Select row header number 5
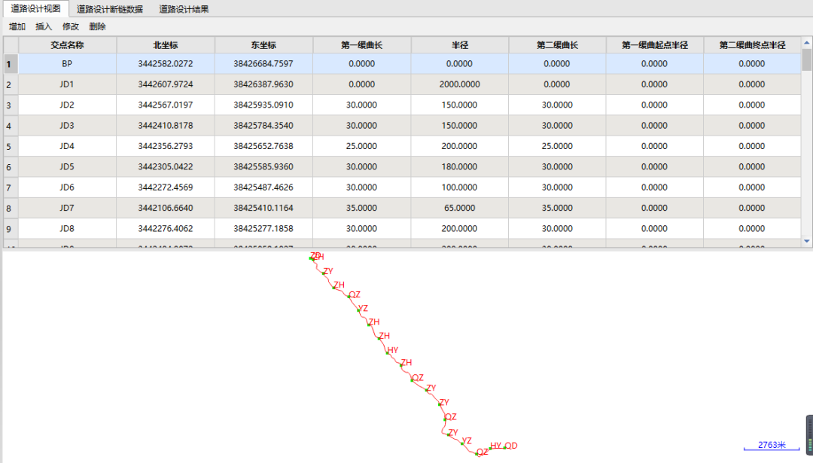The image size is (813, 463). pyautogui.click(x=9, y=146)
